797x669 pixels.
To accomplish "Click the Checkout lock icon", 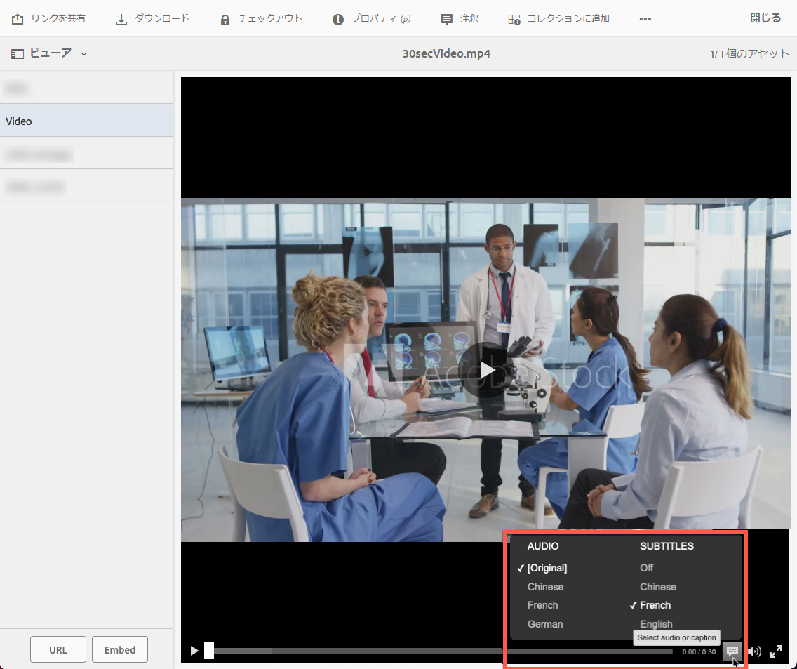I will click(225, 19).
